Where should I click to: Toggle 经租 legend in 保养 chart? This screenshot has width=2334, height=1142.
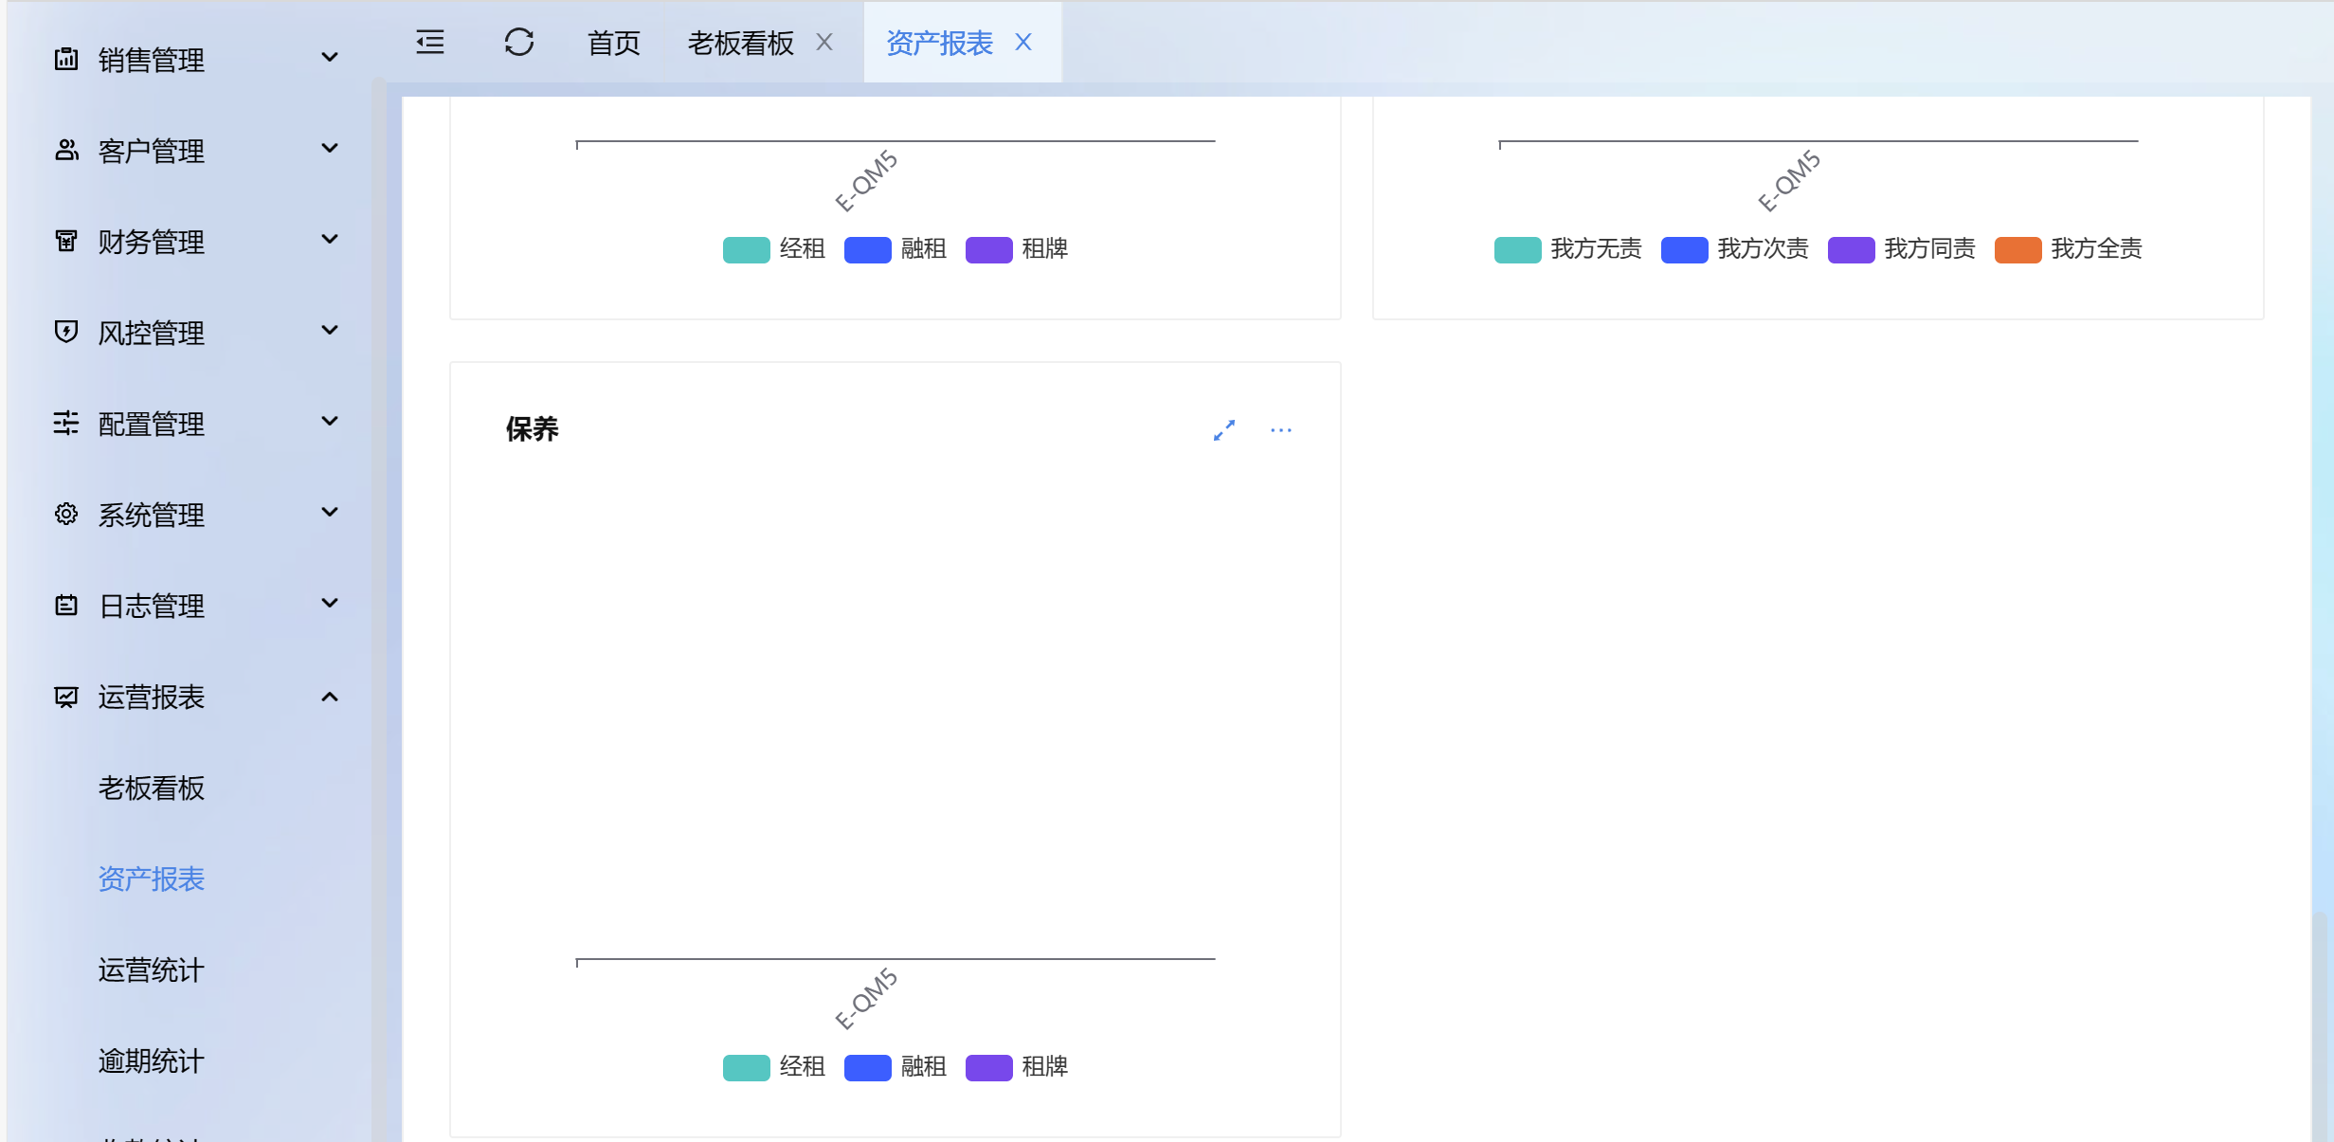coord(774,1067)
